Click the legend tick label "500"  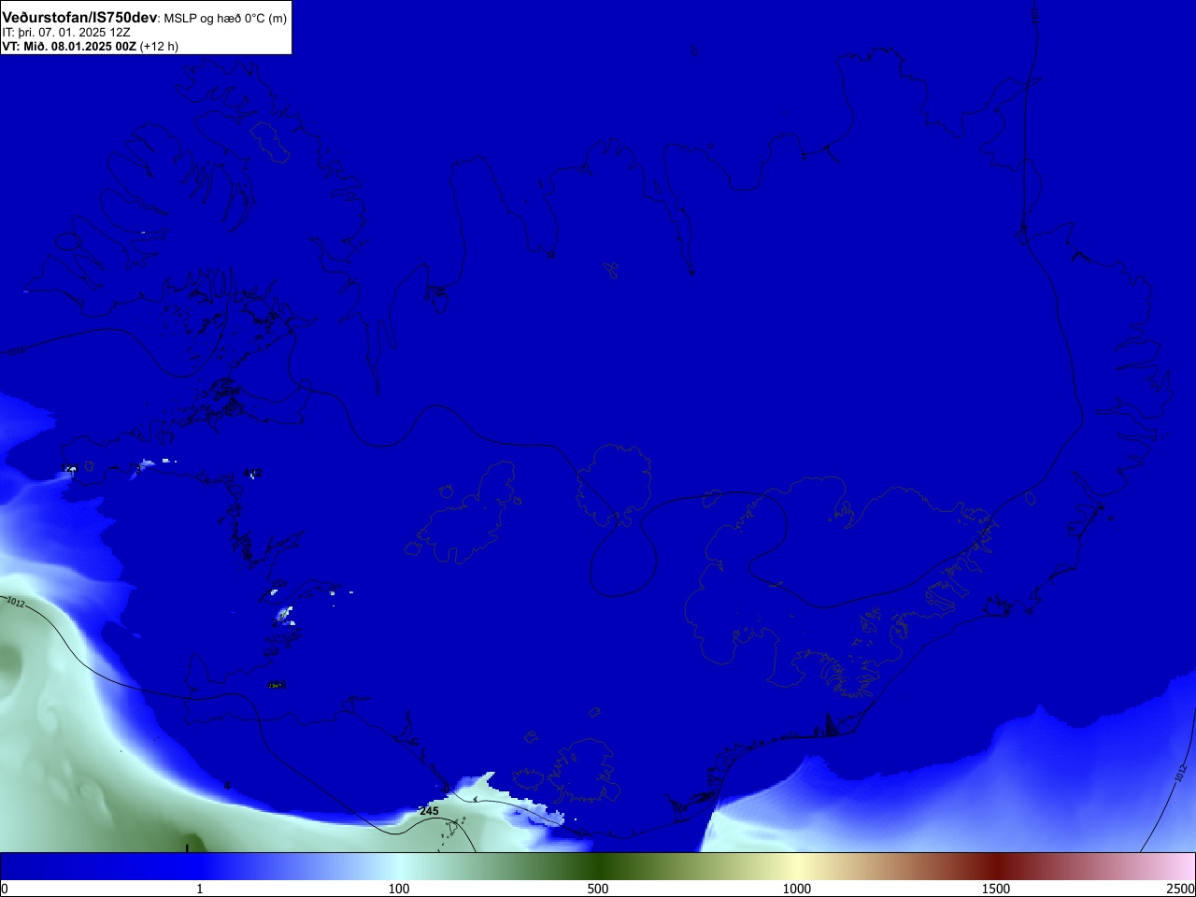tap(598, 889)
